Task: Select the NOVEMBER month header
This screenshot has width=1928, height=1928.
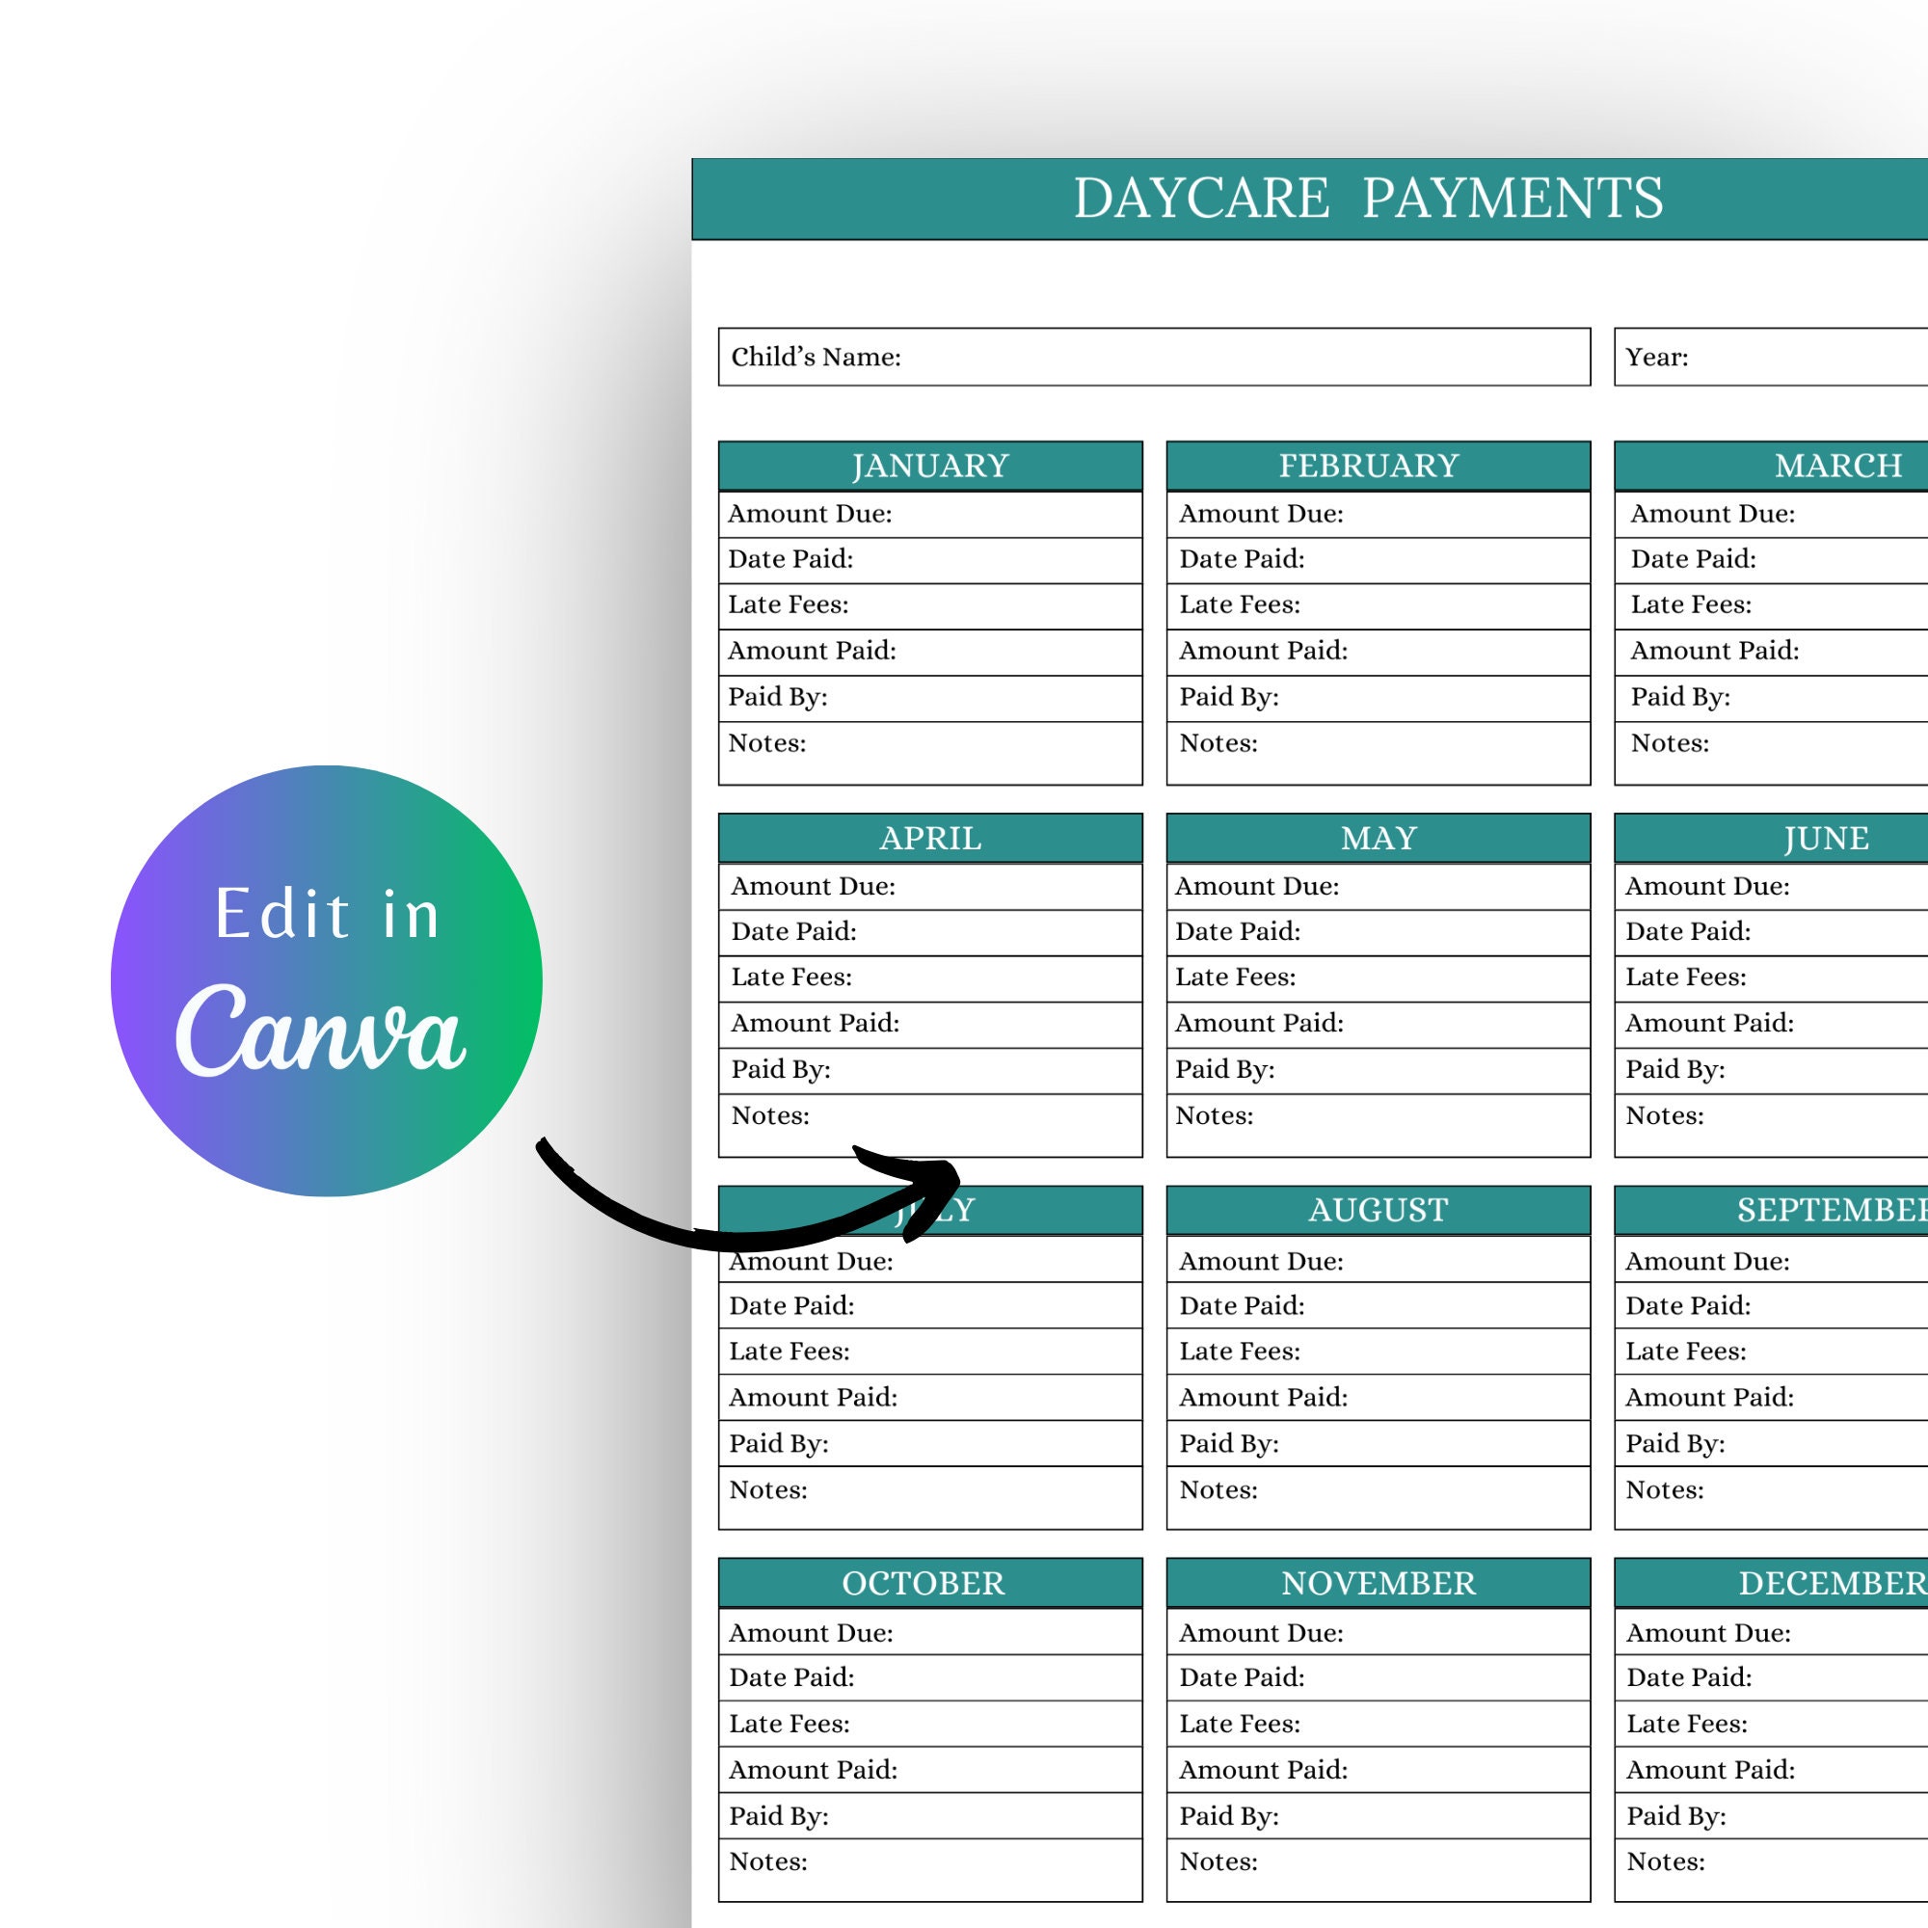Action: coord(1379,1583)
